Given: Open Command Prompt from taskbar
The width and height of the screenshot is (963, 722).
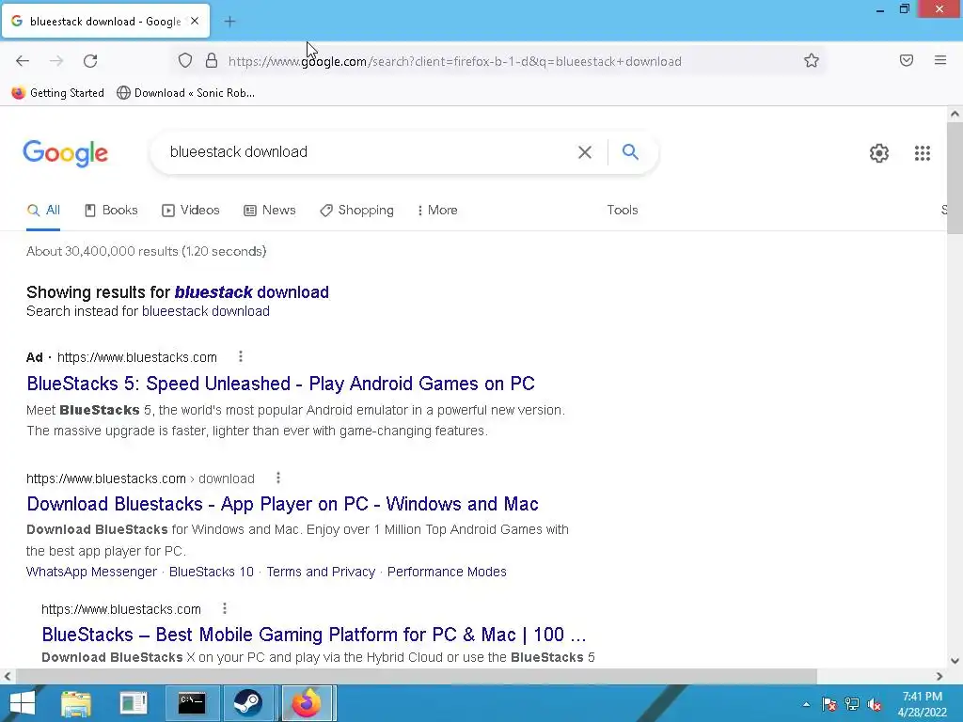Looking at the screenshot, I should tap(192, 703).
